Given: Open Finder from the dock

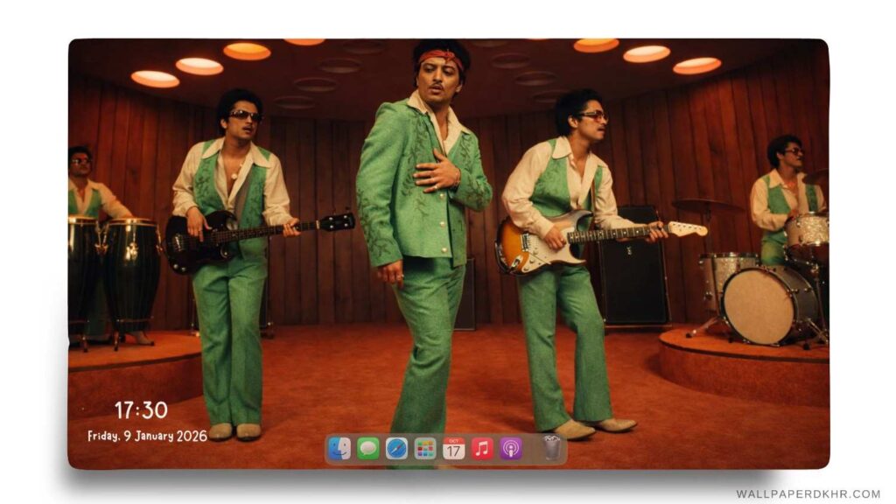Looking at the screenshot, I should (339, 449).
